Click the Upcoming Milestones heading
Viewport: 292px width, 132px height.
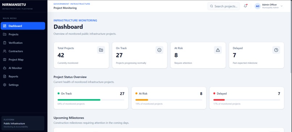click(69, 118)
